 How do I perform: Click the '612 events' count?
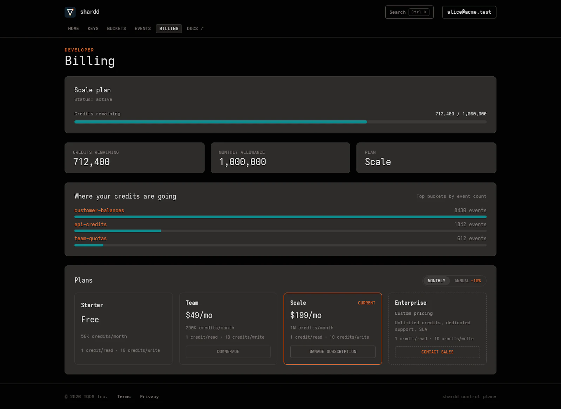472,238
